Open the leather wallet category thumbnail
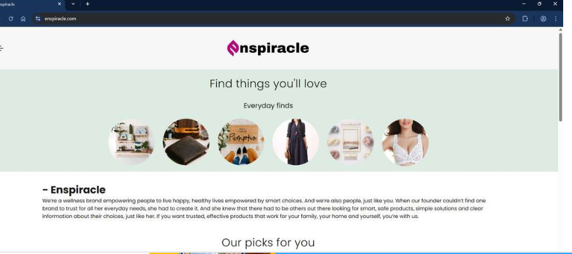Screen dimensions: 572x254 [x=186, y=142]
